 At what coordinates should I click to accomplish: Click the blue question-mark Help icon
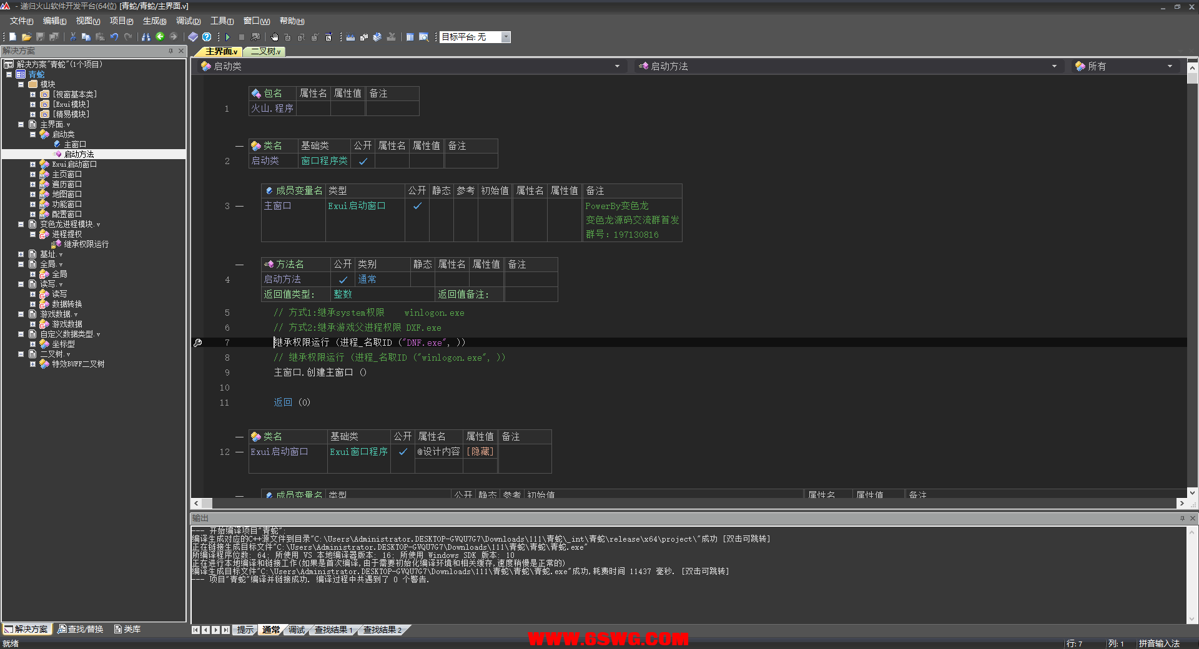[x=207, y=37]
